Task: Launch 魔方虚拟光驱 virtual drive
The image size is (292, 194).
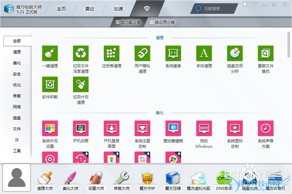Action: [x=199, y=181]
